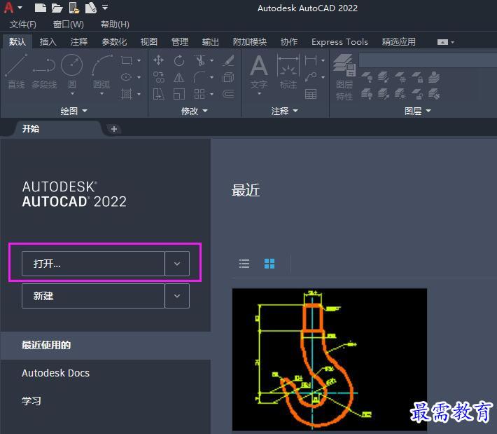Switch recent files to grid view

pyautogui.click(x=269, y=264)
